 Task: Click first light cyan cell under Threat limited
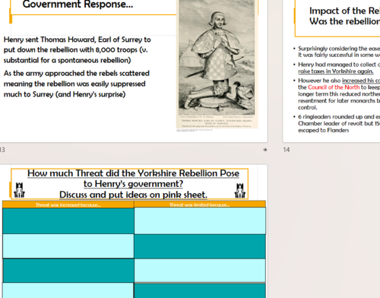pyautogui.click(x=200, y=220)
